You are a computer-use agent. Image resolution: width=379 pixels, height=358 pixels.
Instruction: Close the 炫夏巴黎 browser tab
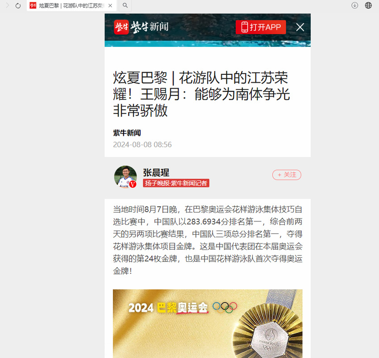coord(110,5)
